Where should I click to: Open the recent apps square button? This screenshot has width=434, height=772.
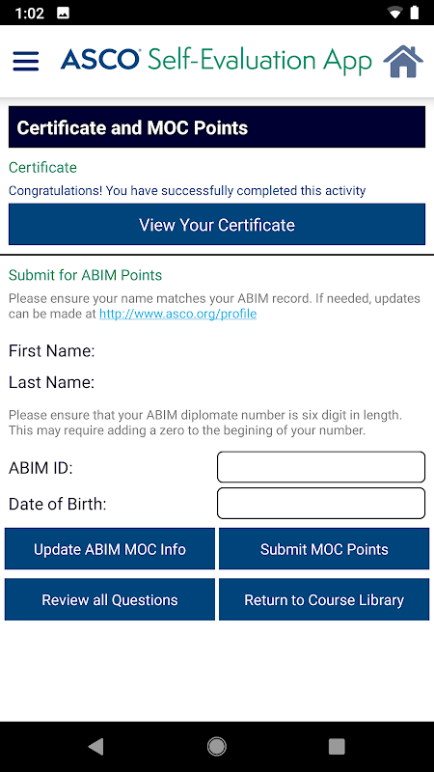tap(337, 746)
